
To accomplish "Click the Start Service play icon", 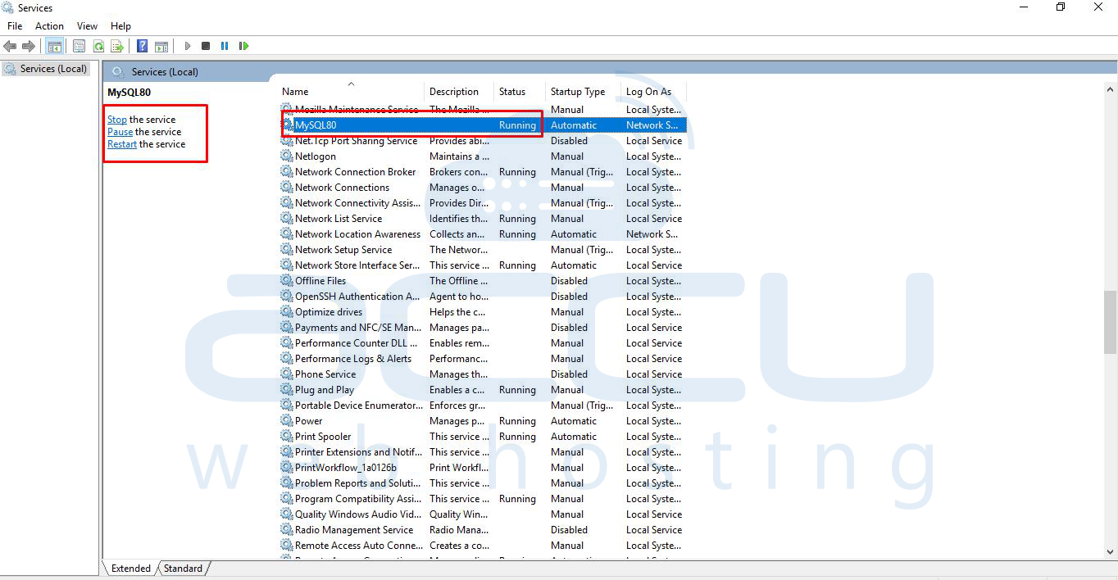I will point(188,47).
